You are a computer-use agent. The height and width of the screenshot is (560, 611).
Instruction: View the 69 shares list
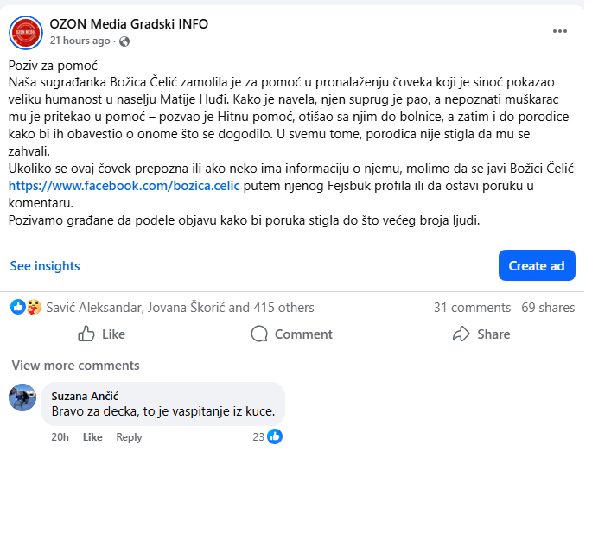(x=548, y=308)
